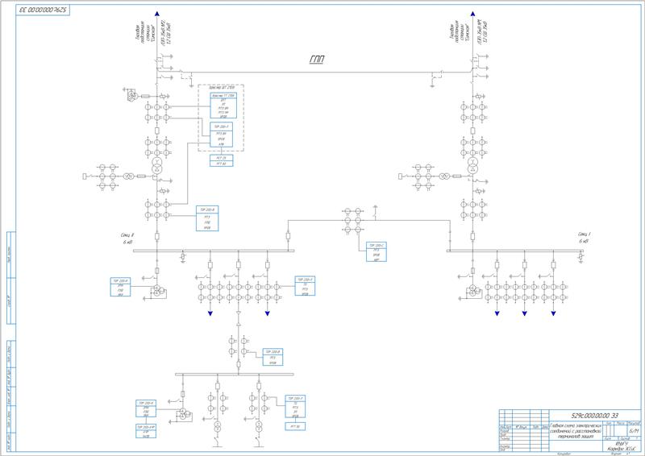This screenshot has height=456, width=645.
Task: Click the voltage transformer left of the right main transformer
Action: coord(443,176)
